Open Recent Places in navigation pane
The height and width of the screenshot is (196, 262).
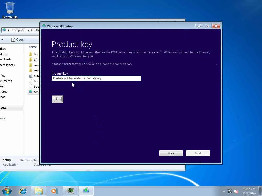point(7,65)
